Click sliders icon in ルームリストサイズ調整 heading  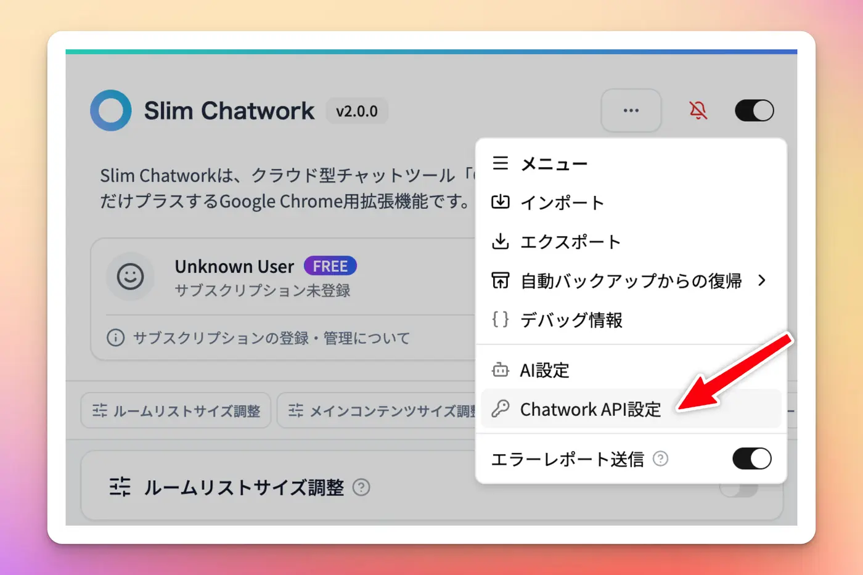120,487
